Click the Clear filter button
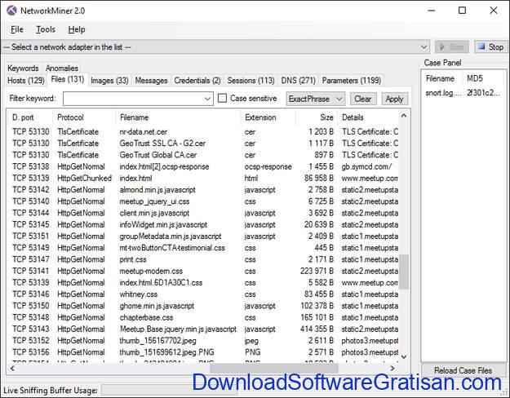 point(363,99)
